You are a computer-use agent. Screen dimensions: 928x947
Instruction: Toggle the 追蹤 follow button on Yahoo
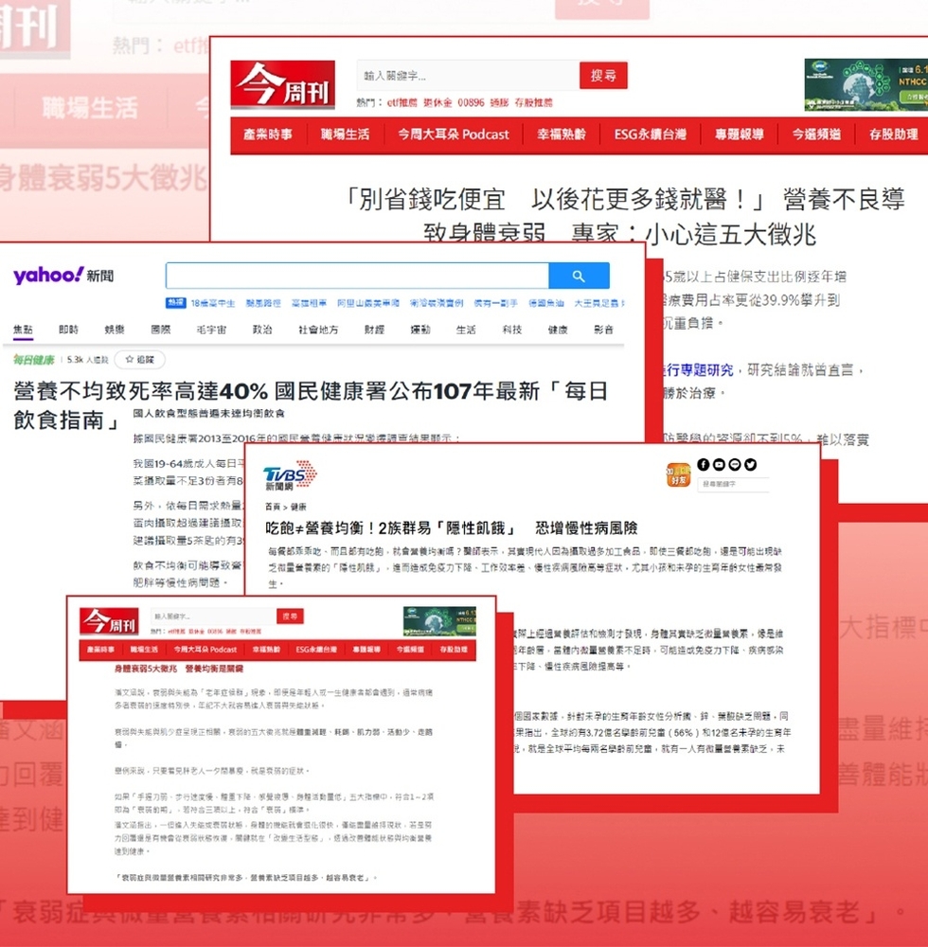pyautogui.click(x=139, y=360)
